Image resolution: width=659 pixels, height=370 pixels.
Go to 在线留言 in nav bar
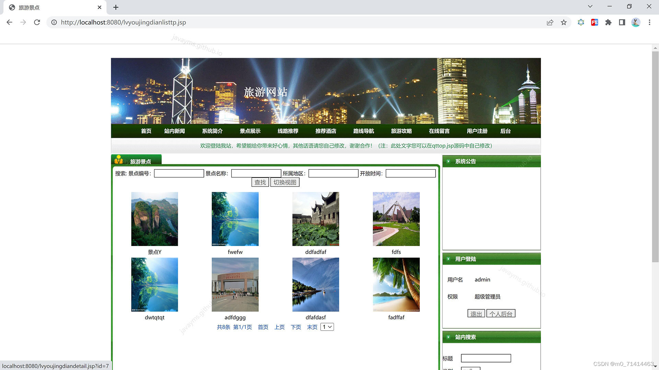(x=439, y=131)
